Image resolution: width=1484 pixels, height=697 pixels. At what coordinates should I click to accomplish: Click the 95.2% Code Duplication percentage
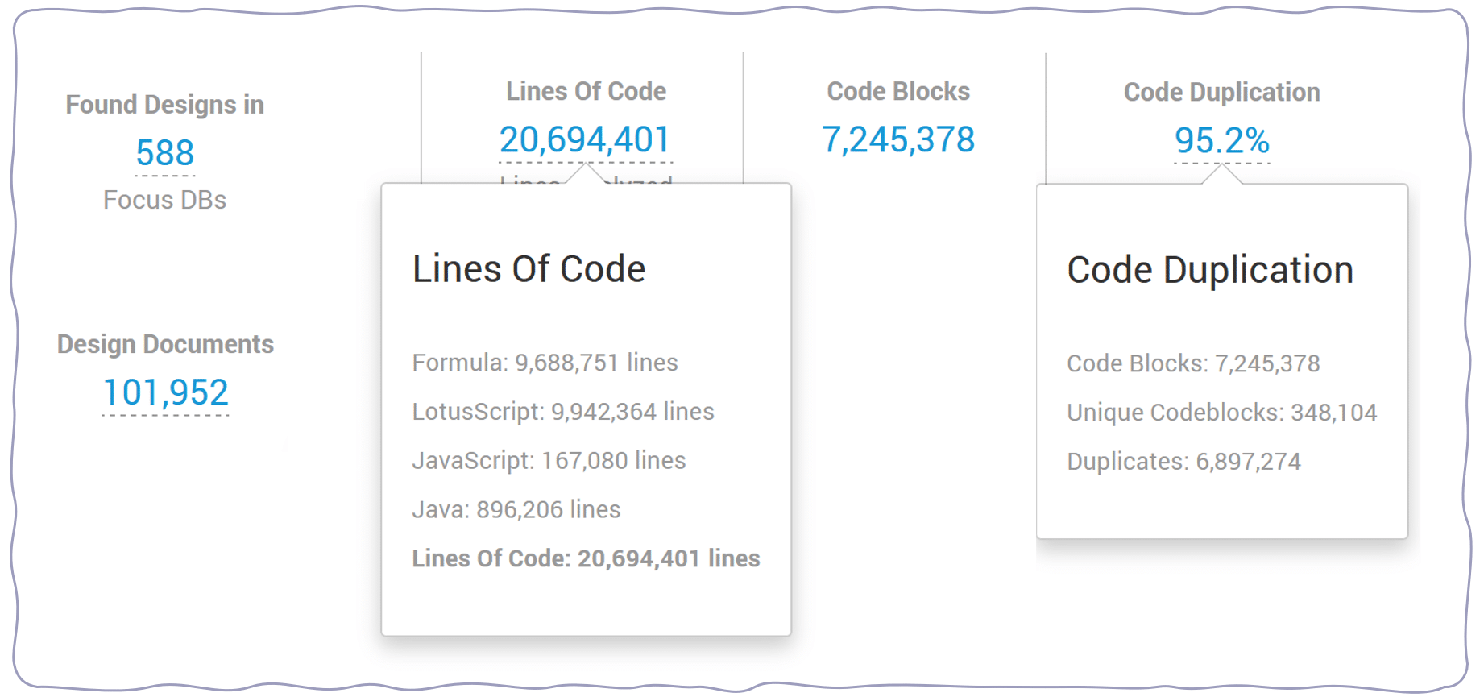coord(1221,141)
